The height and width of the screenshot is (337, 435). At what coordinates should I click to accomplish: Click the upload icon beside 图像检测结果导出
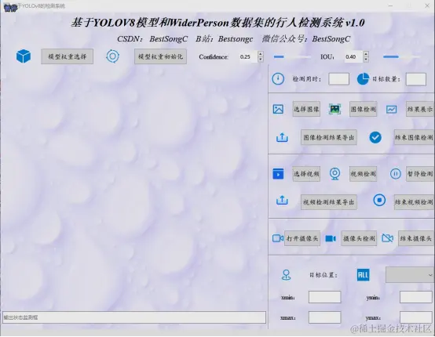point(282,137)
